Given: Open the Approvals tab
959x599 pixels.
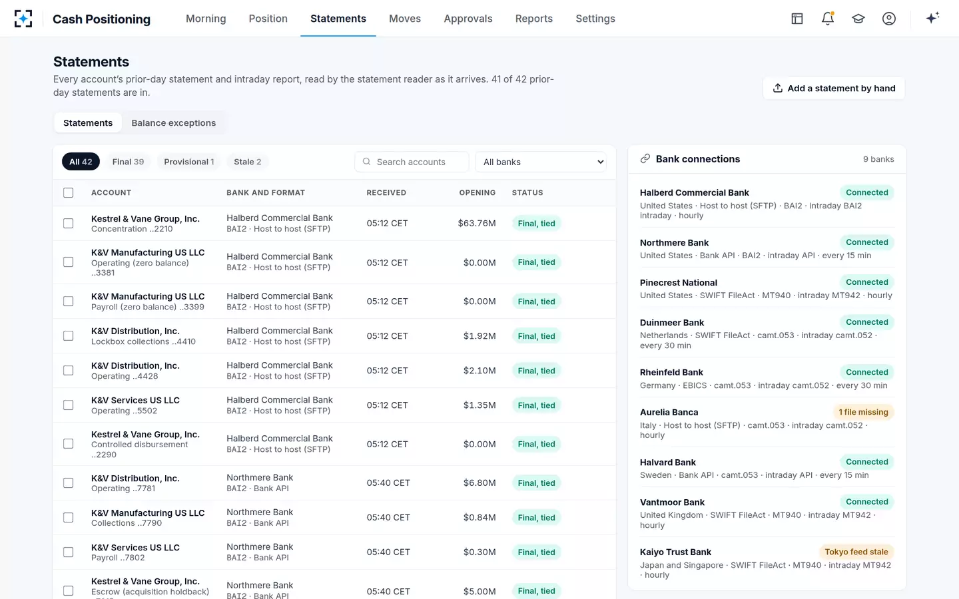Looking at the screenshot, I should 468,19.
